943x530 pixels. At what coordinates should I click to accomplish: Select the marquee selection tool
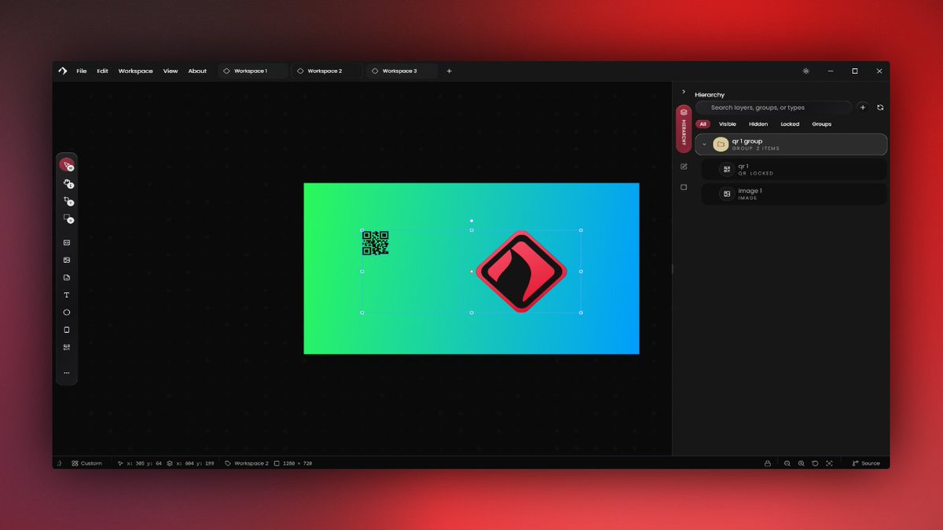67,217
